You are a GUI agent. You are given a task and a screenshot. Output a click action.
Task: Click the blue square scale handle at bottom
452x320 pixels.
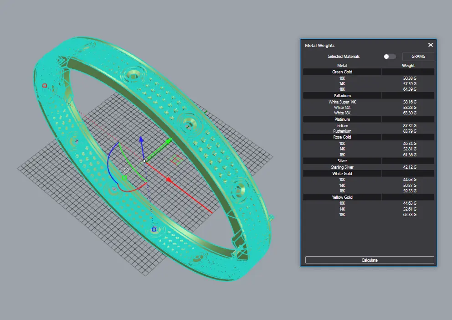pyautogui.click(x=154, y=229)
